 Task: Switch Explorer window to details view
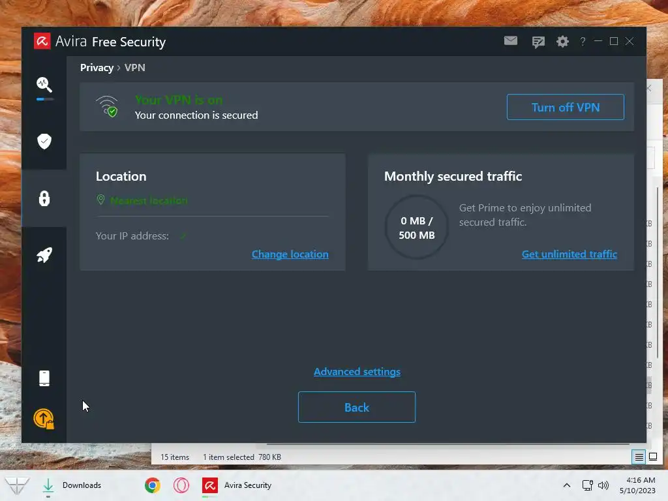click(x=639, y=457)
